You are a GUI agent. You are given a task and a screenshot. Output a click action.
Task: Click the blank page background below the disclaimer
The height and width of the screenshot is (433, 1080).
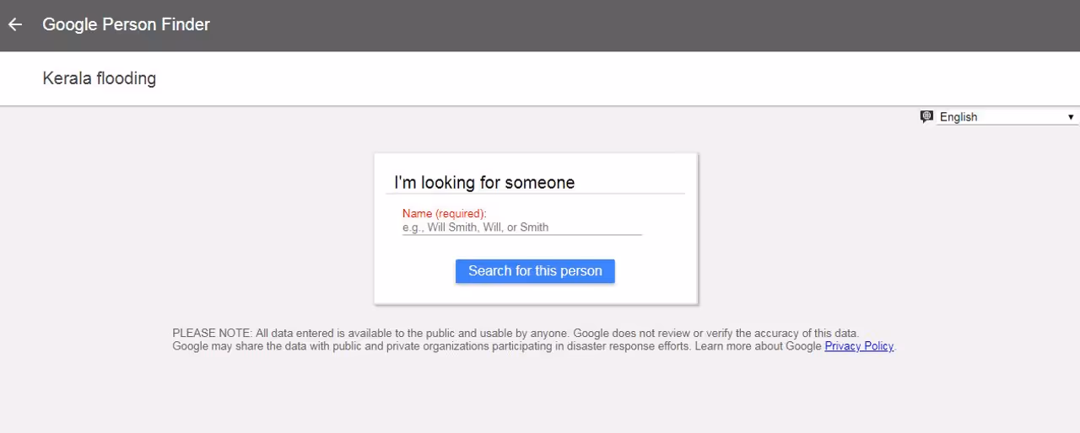[x=540, y=396]
